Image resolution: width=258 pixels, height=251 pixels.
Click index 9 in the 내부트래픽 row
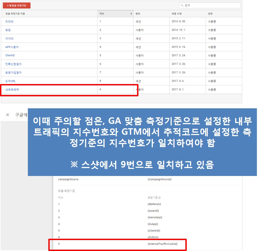(100, 89)
